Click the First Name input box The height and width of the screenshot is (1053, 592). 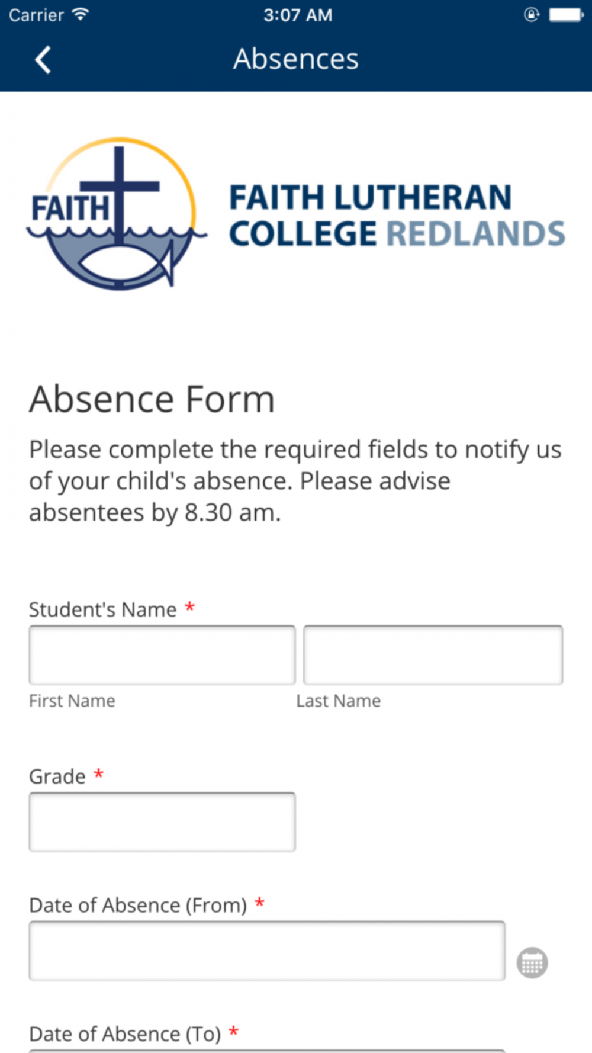point(162,655)
